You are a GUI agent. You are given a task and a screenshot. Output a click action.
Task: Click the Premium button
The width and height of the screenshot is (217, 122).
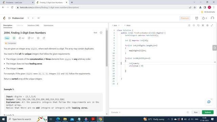185,18
